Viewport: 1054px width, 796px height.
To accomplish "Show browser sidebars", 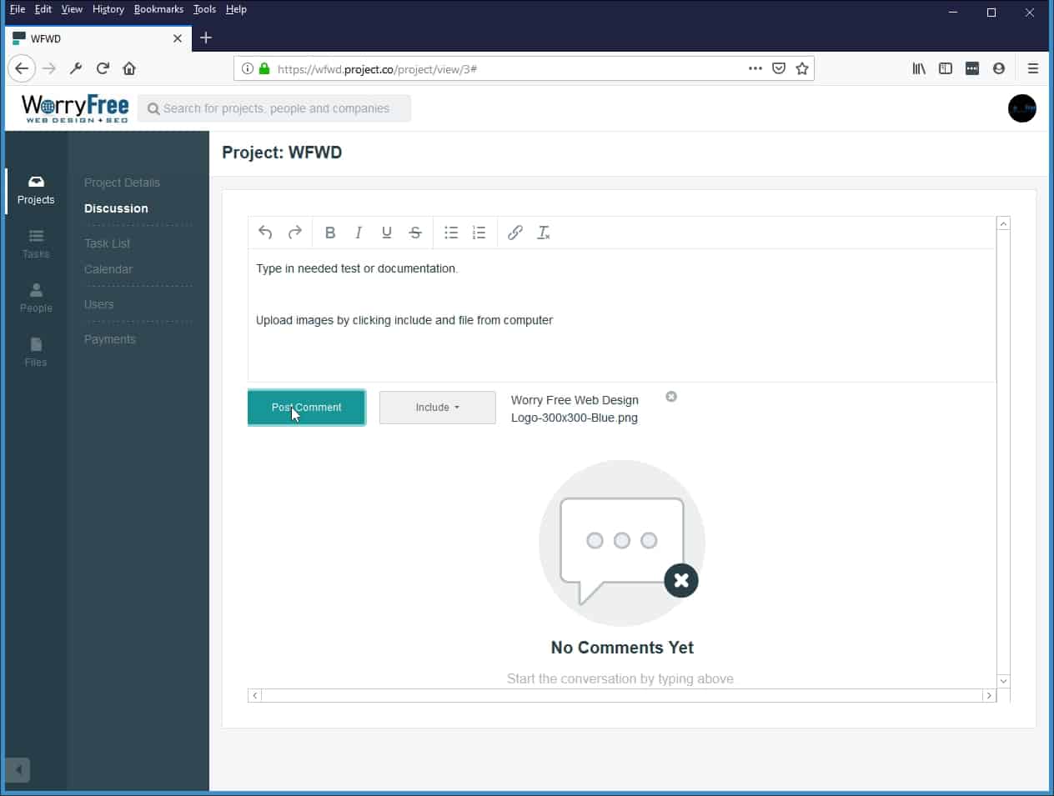I will point(946,68).
